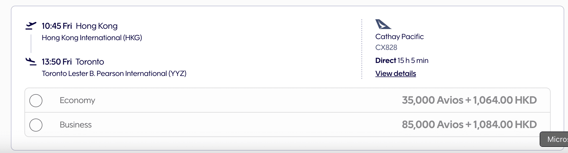Click the Direct 15 h 5 min duration

tap(401, 60)
